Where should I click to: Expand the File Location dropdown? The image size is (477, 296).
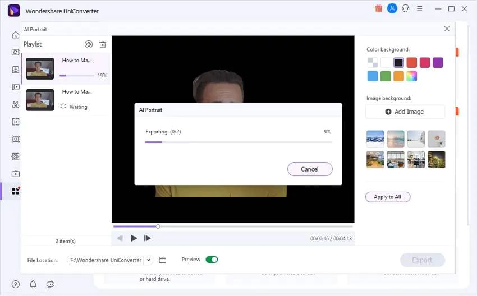149,260
